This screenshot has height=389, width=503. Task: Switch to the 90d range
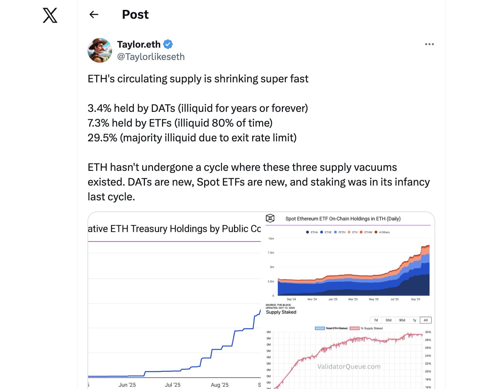coord(402,320)
